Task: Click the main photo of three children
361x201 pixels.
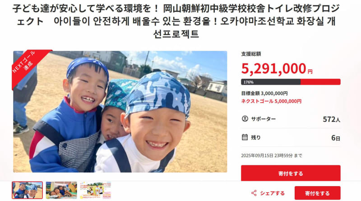Action: pos(120,112)
